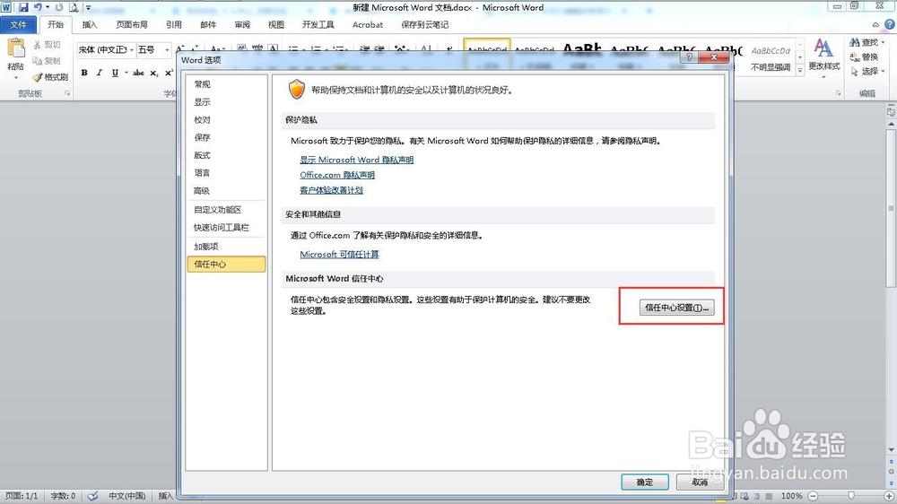Image resolution: width=897 pixels, height=504 pixels.
Task: Select 信任中心 category in Word Options
Action: coord(226,264)
